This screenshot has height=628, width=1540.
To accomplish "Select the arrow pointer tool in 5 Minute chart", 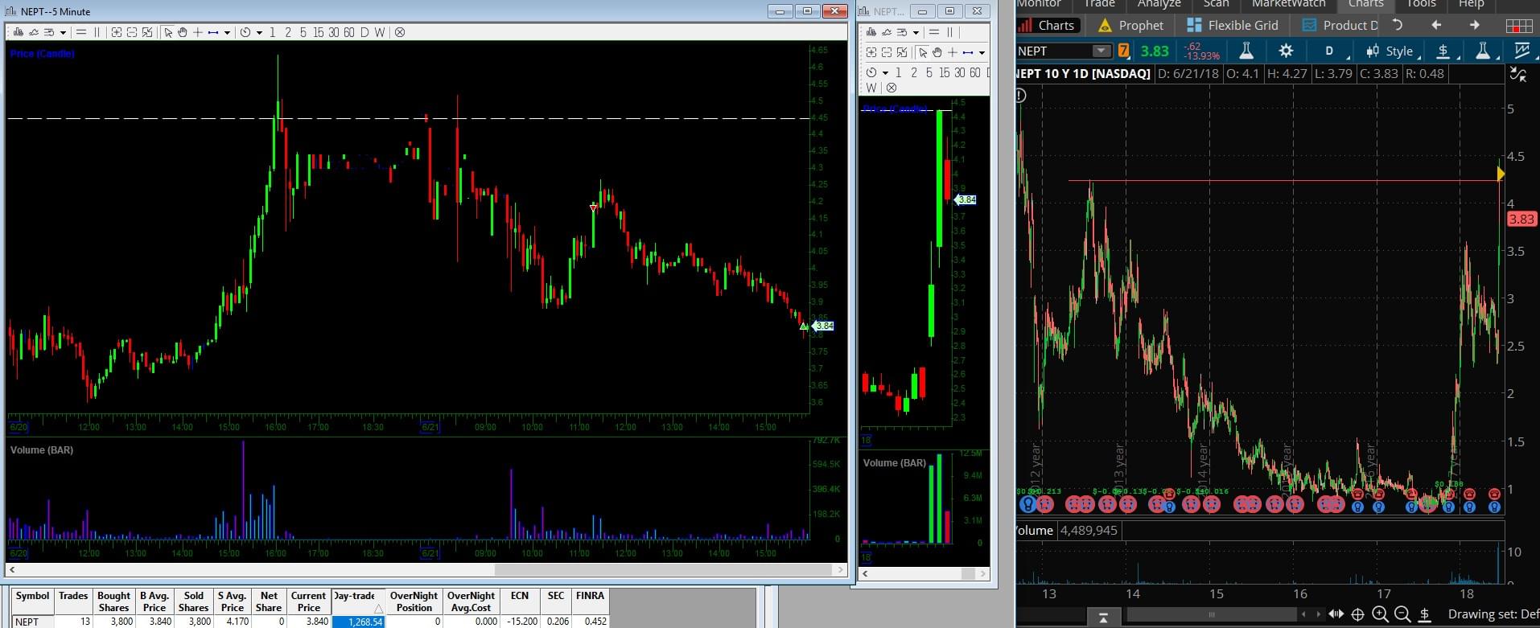I will 167,32.
